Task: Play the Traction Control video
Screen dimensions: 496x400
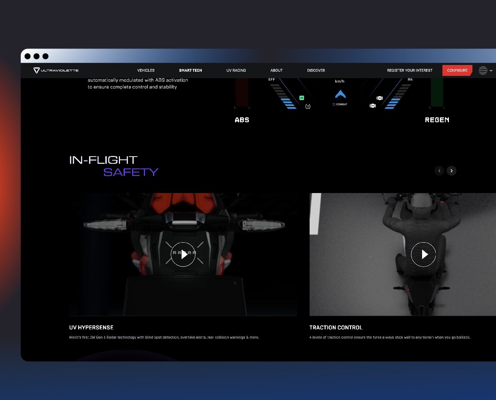Action: click(x=423, y=254)
